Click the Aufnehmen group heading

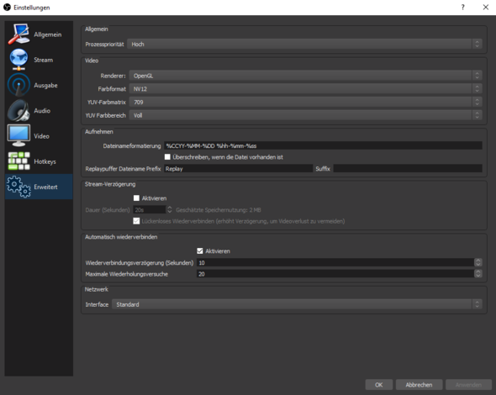[98, 132]
